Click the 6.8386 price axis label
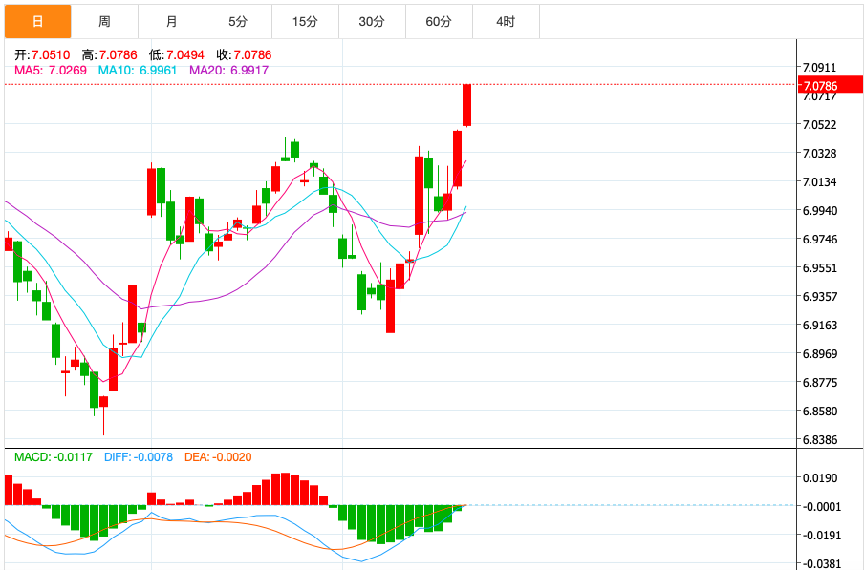 point(819,439)
